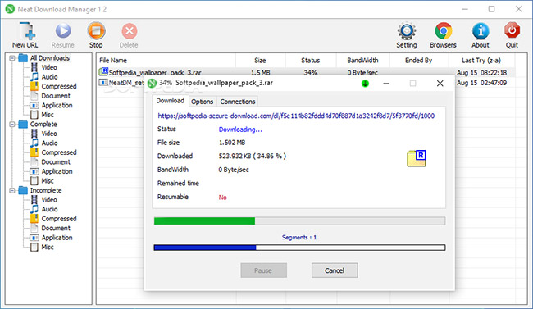Select Document under Complete
This screenshot has width=533, height=309.
point(56,162)
